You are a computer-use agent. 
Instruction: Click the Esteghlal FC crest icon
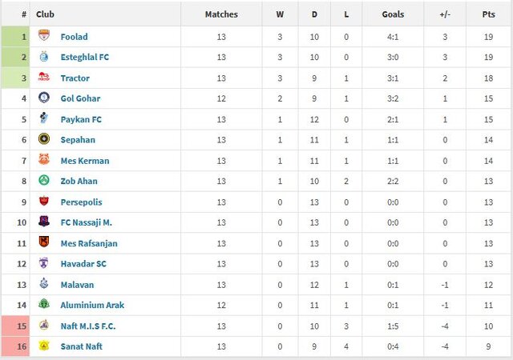44,58
